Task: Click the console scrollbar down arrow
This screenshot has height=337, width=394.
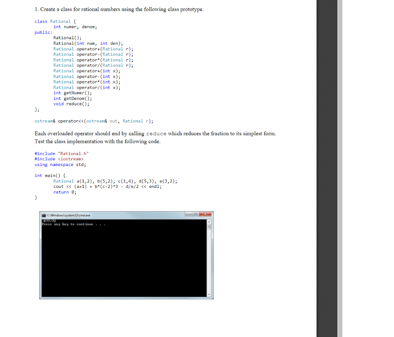Action: 209,295
